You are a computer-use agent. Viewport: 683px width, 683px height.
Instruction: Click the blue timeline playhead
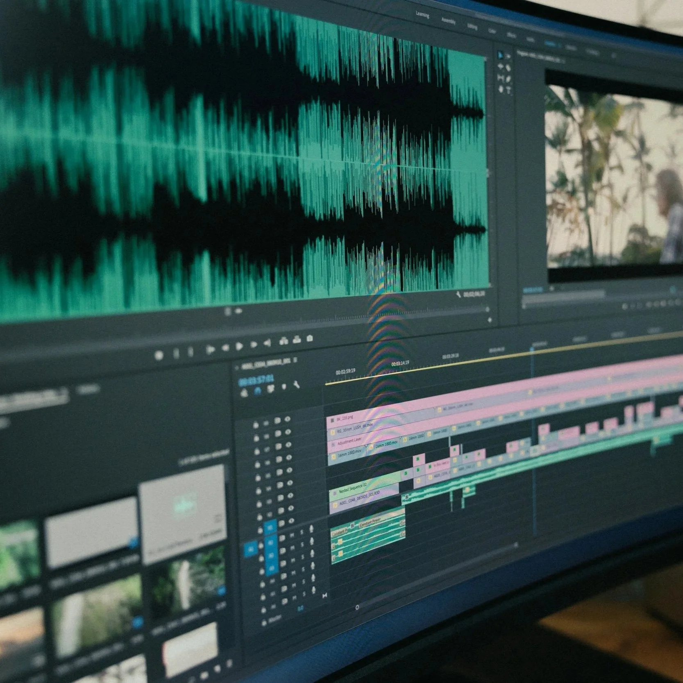532,349
